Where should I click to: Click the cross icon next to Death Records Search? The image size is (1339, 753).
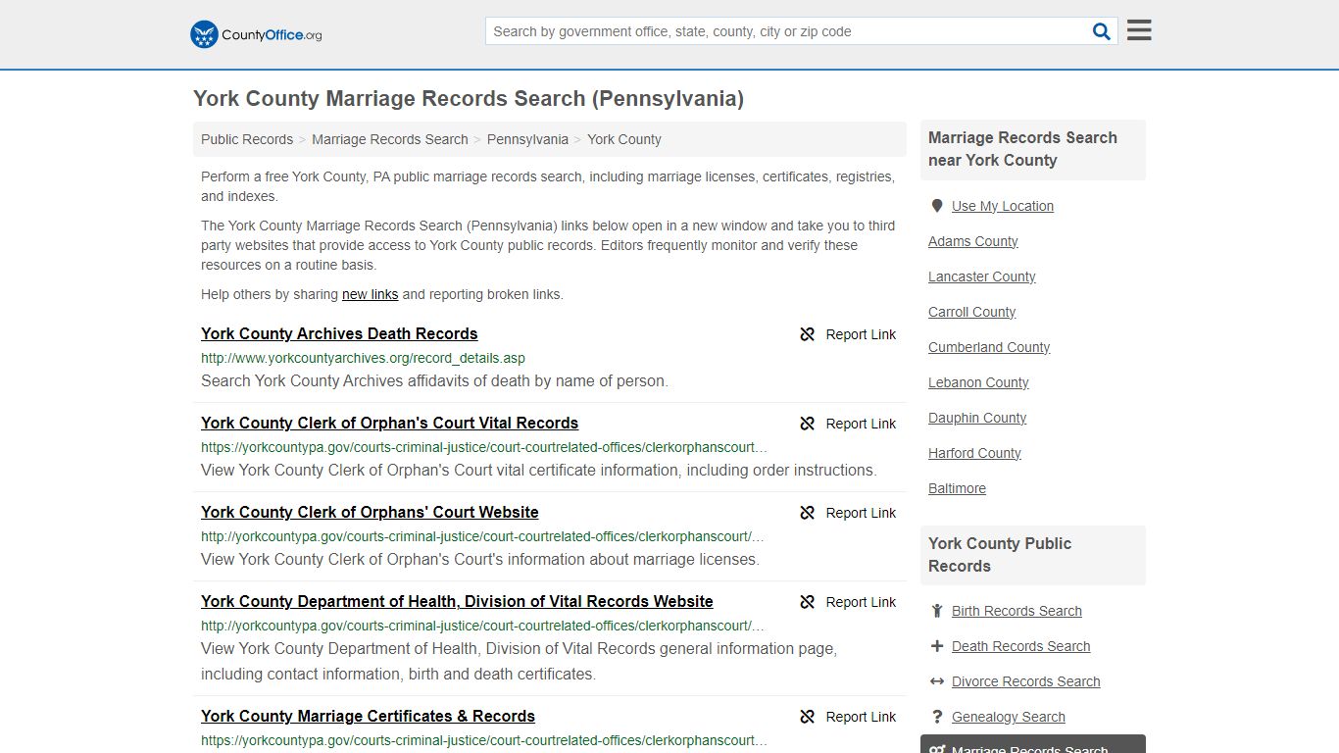[937, 646]
